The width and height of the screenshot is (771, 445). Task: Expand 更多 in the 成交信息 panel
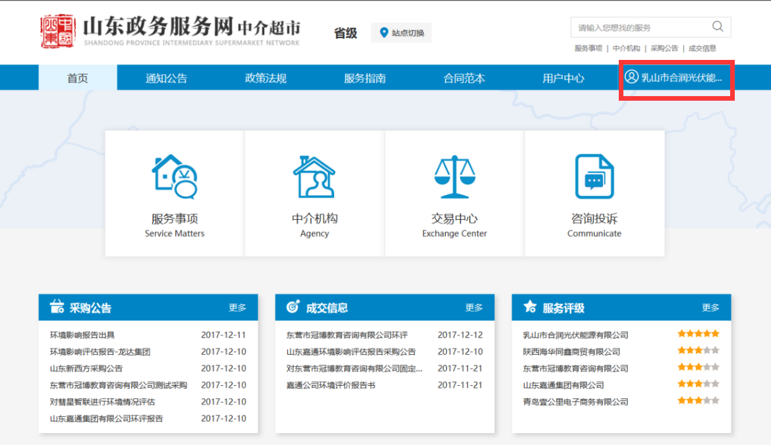coord(474,307)
